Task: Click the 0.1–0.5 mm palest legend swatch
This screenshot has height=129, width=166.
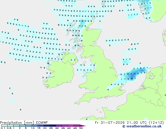Action: (x=4, y=126)
